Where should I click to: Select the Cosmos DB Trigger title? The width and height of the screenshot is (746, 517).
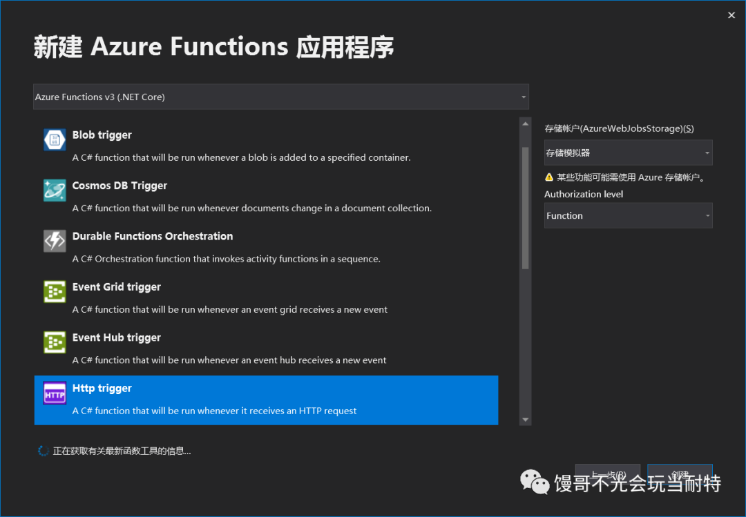pyautogui.click(x=119, y=186)
